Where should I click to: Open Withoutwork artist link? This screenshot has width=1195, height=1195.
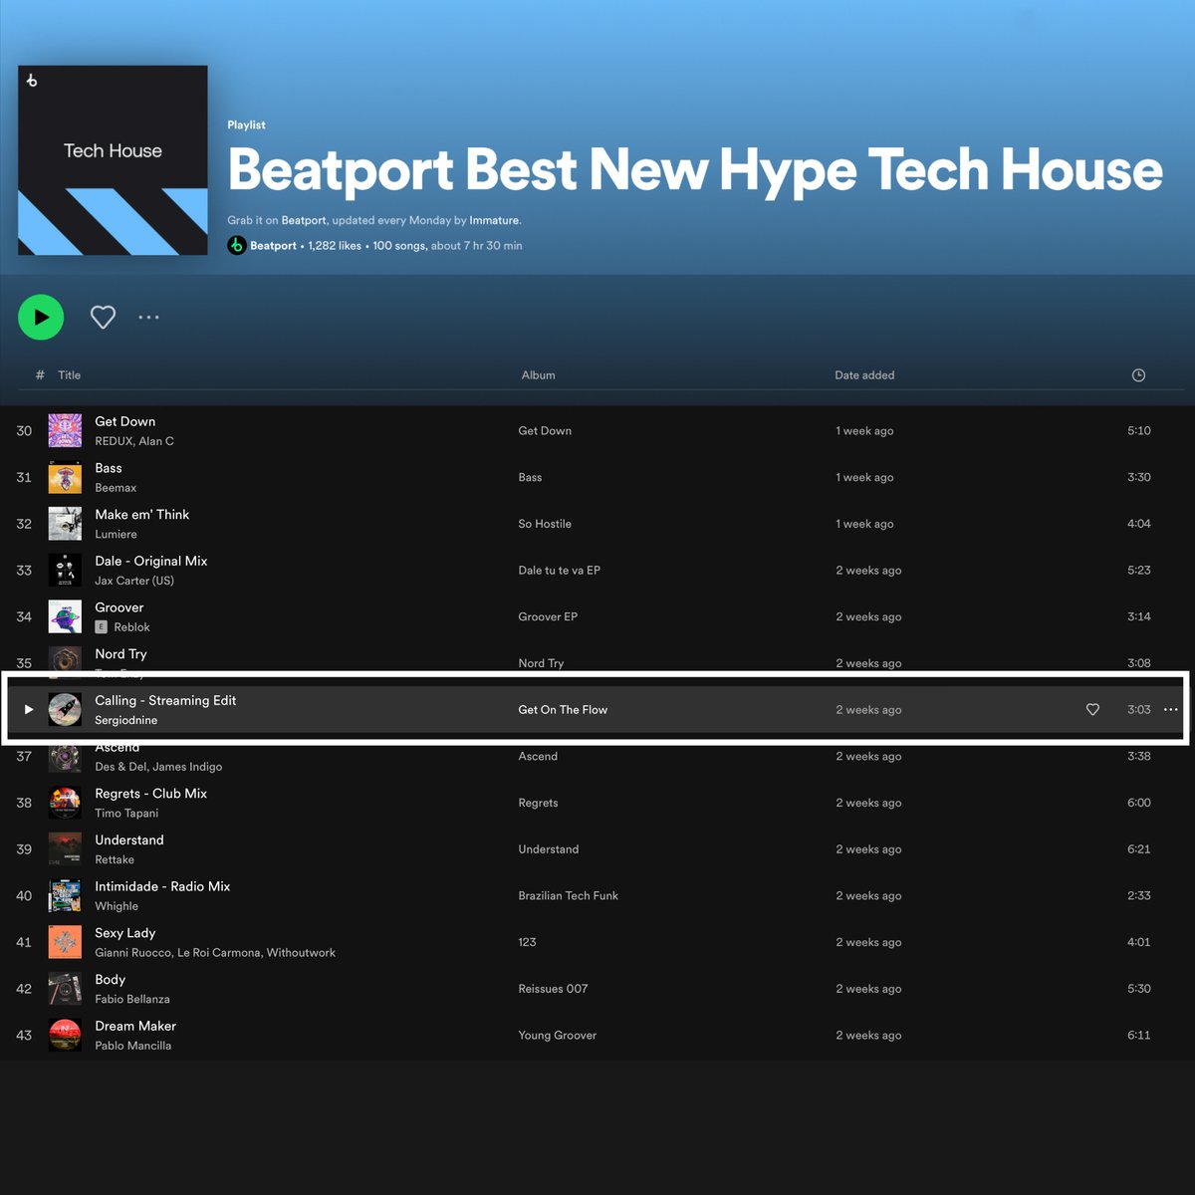point(301,953)
